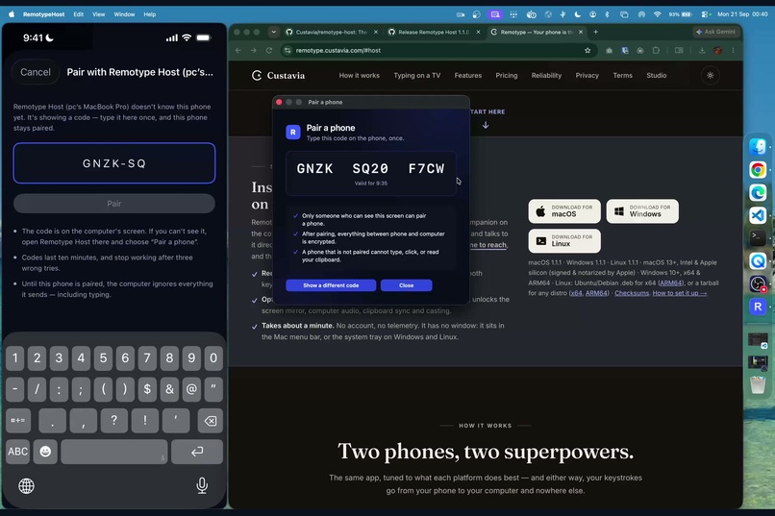Click the Wi-Fi icon in the menu bar

(657, 14)
